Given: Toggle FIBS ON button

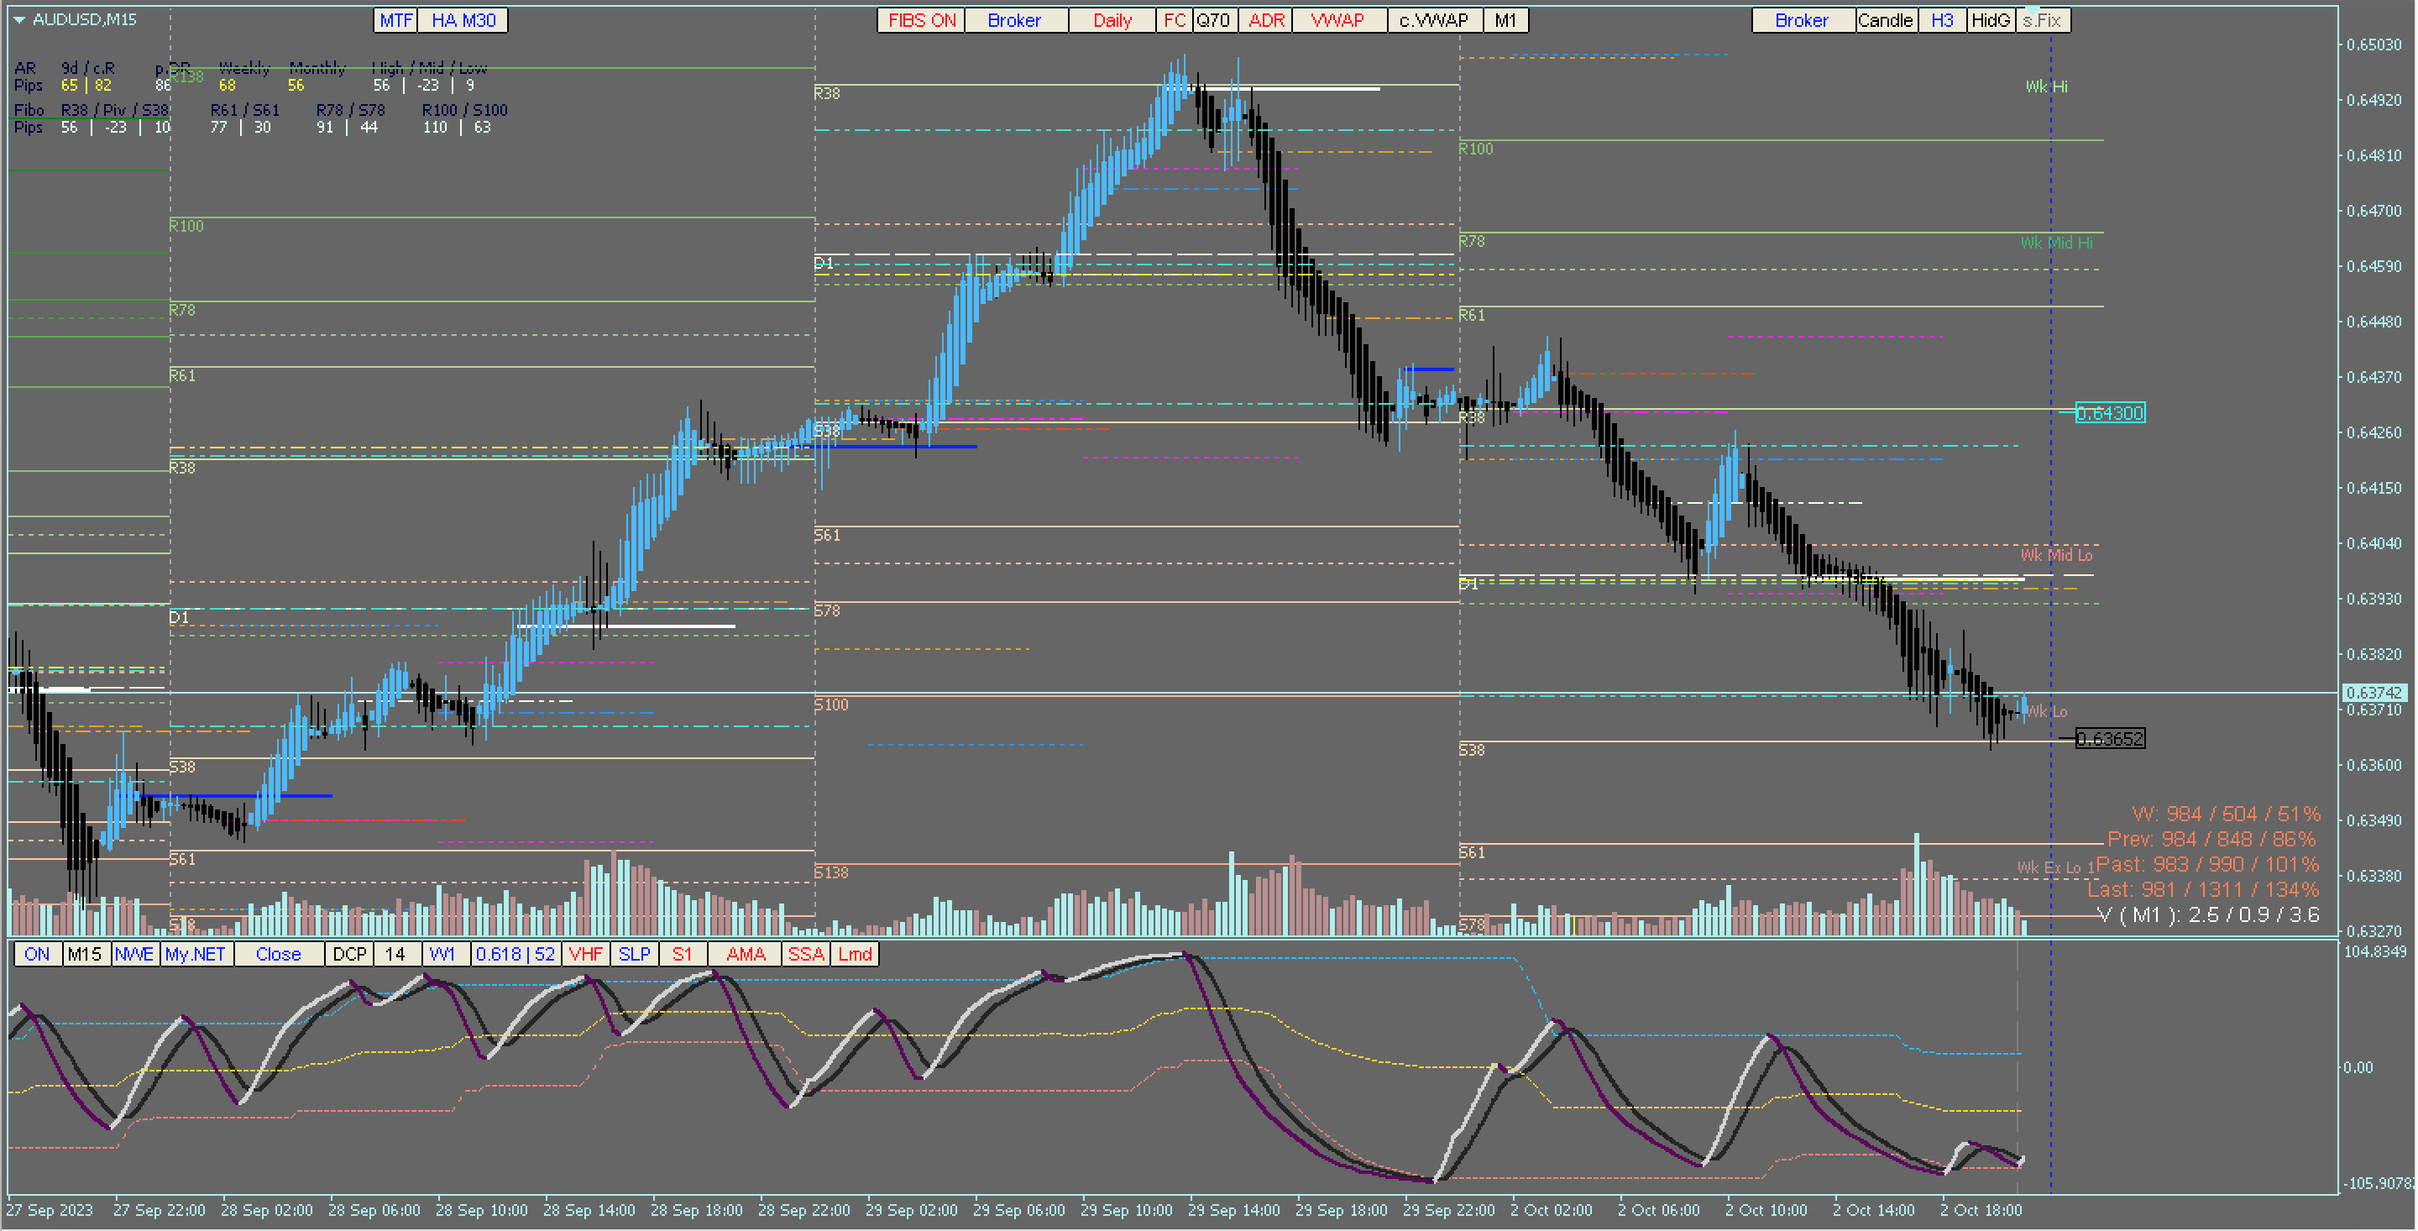Looking at the screenshot, I should (x=921, y=21).
